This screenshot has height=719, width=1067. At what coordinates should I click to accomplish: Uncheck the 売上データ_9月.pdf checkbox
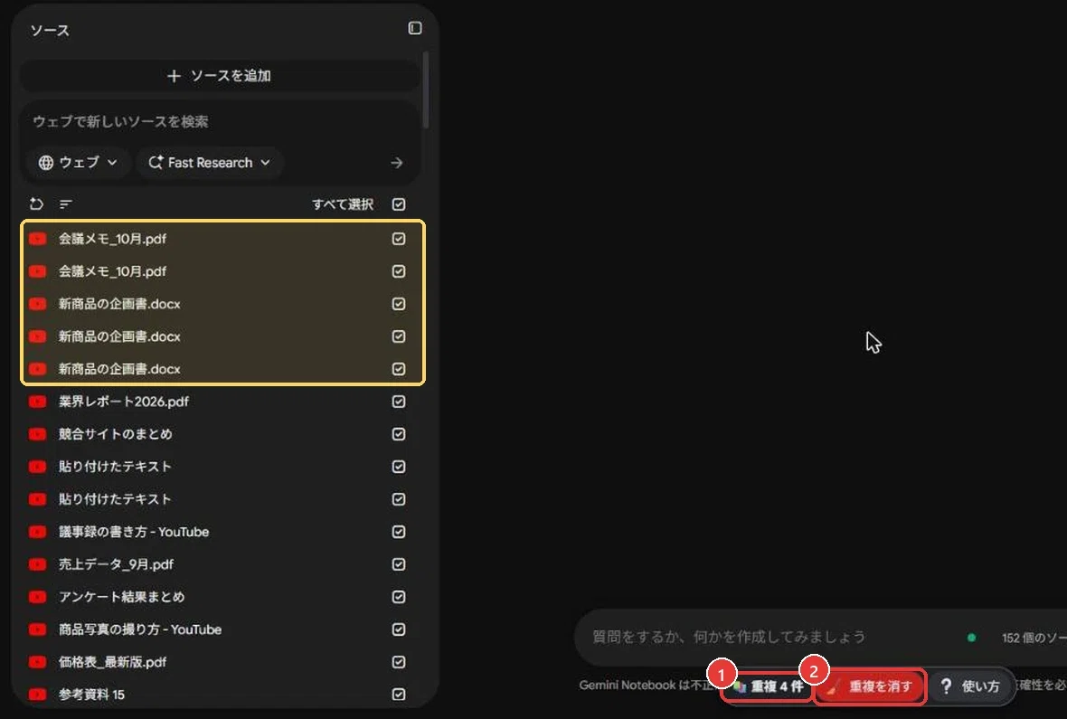[399, 564]
